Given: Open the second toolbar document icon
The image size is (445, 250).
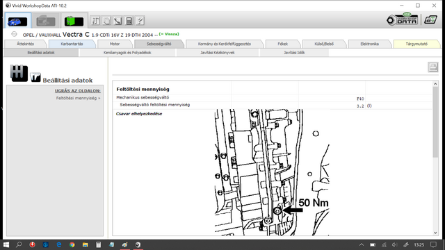Looking at the screenshot, I should (106, 21).
